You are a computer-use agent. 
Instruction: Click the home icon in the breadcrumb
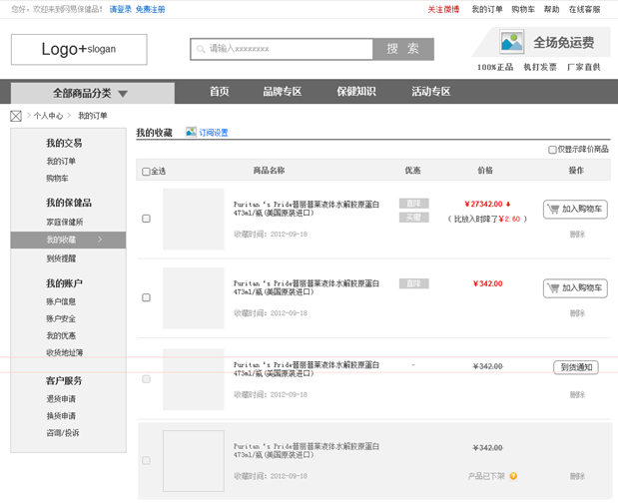pos(16,116)
